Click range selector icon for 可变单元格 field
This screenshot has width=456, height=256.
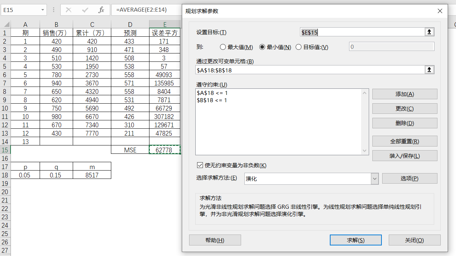(429, 70)
